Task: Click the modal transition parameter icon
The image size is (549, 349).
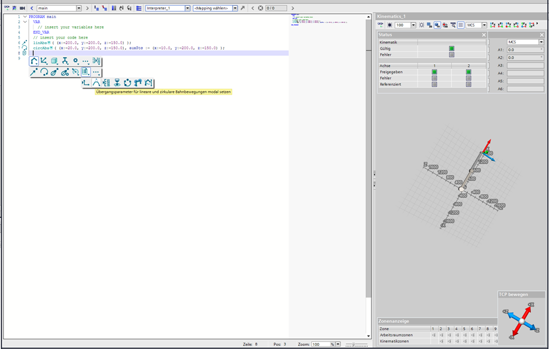Action: [x=96, y=83]
